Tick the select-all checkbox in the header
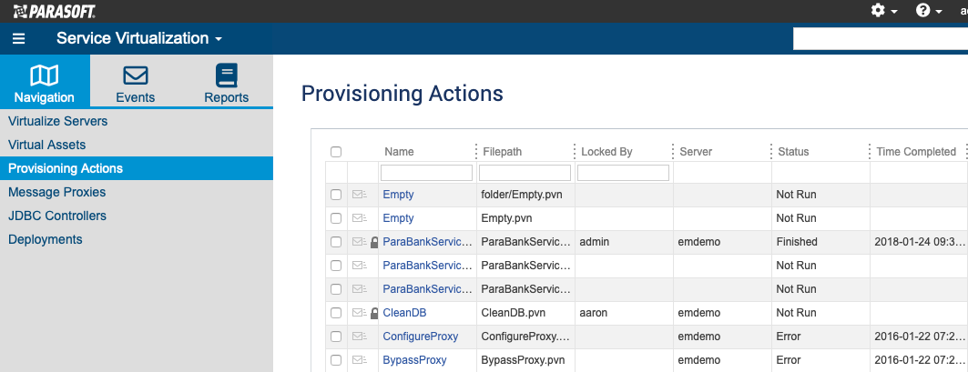 pyautogui.click(x=336, y=152)
